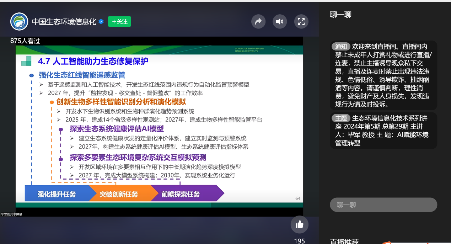The image size is (451, 244).
Task: Click the 通知 tag in the chat
Action: coord(341,47)
